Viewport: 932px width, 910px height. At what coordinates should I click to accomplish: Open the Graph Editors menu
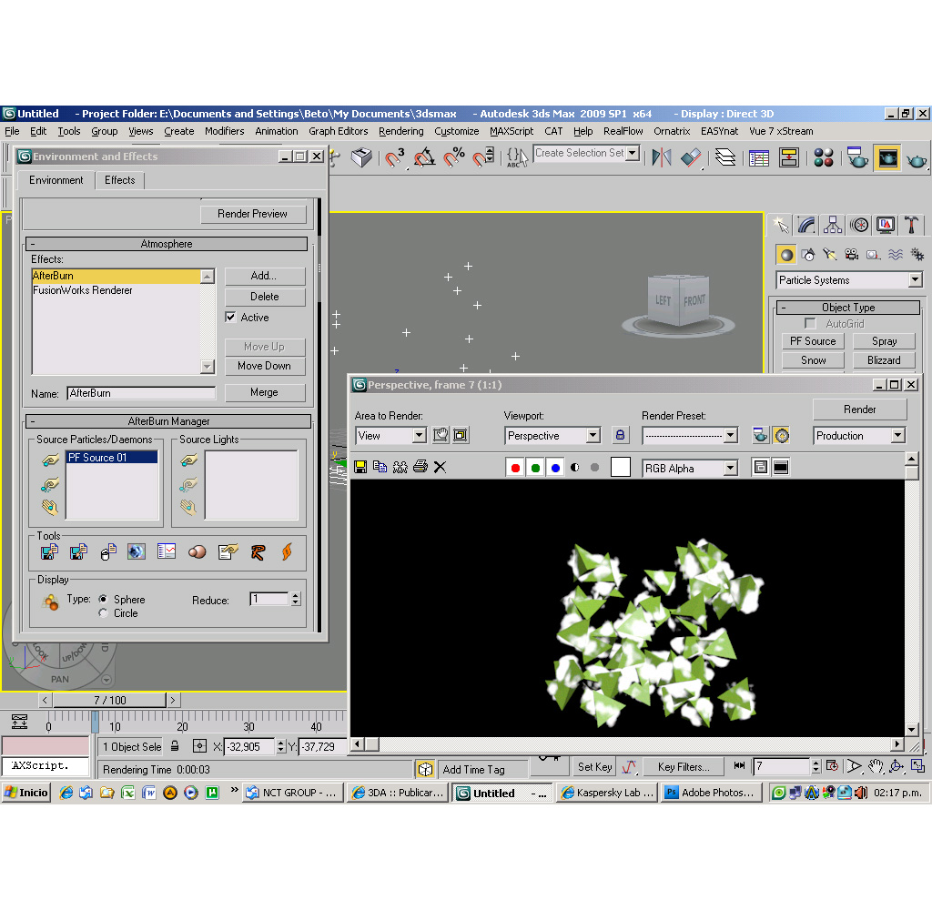point(339,131)
